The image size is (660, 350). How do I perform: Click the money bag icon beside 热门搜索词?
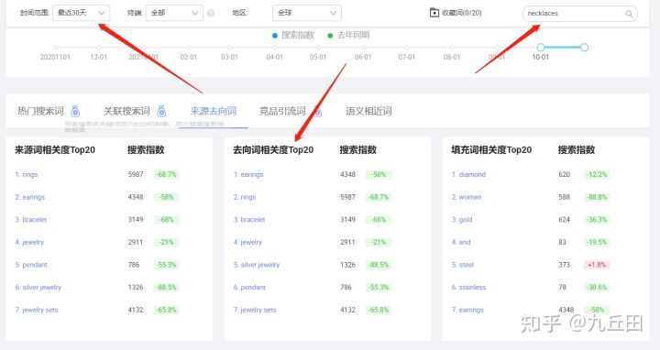(x=75, y=111)
